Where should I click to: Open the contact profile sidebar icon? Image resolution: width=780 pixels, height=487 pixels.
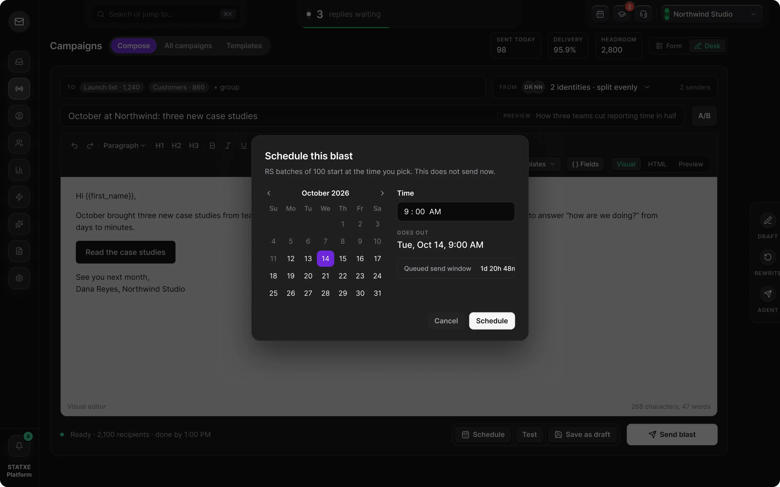click(x=19, y=116)
